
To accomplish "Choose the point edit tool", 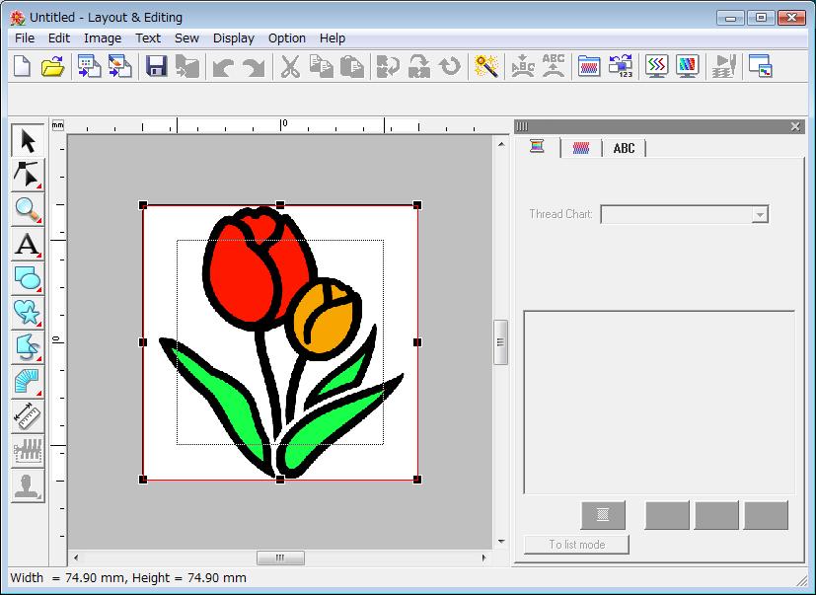I will [x=28, y=175].
